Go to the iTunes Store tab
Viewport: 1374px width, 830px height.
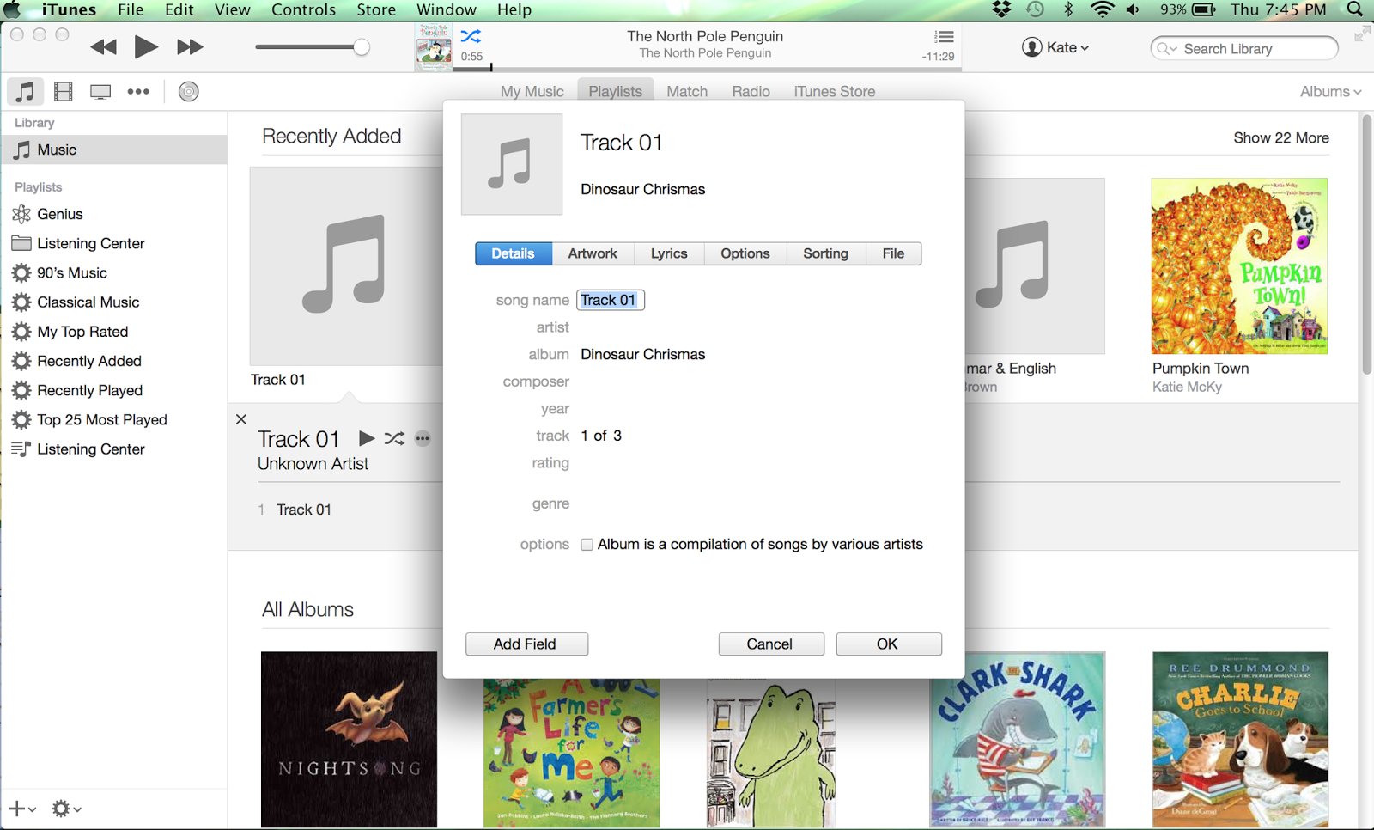[x=834, y=91]
